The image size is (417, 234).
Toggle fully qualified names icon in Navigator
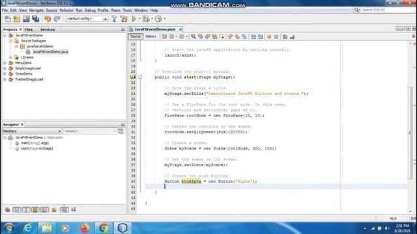54,210
